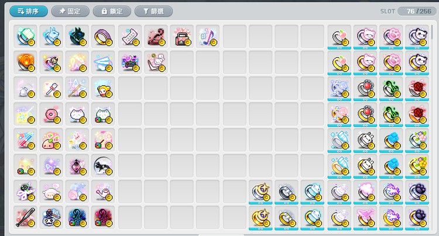Image resolution: width=439 pixels, height=236 pixels.
Task: Select the purple music note item
Action: point(208,36)
